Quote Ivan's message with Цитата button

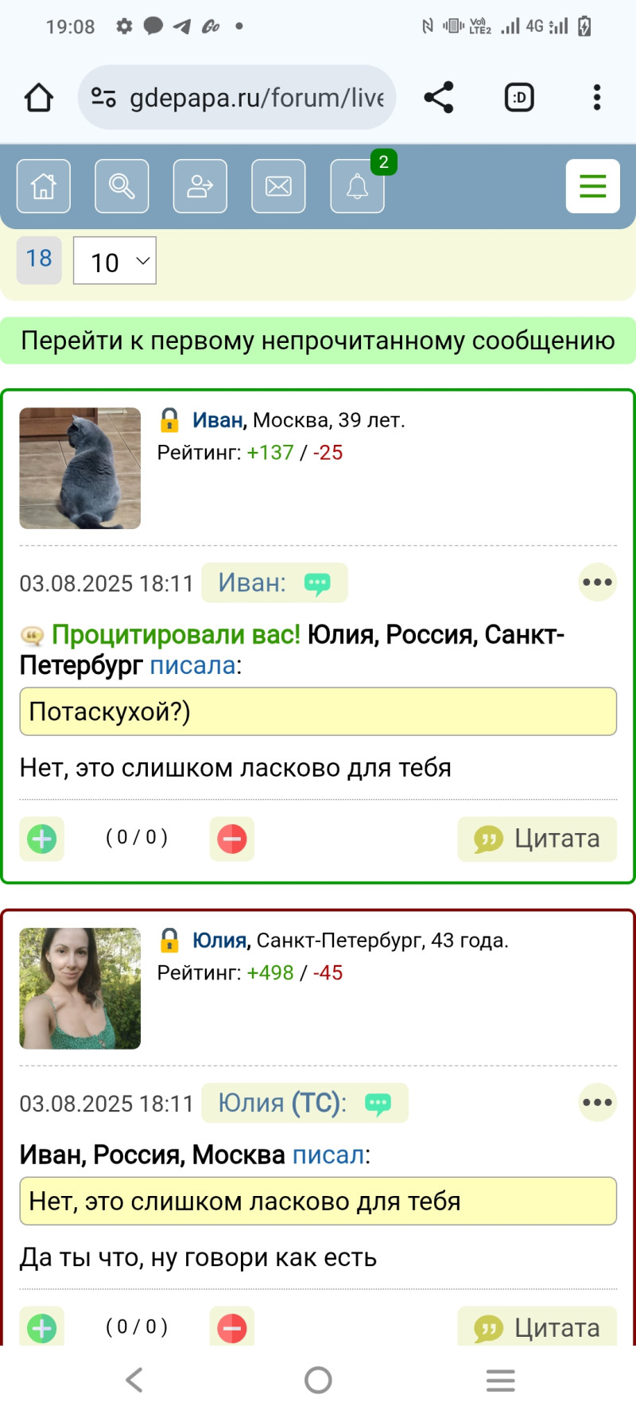pyautogui.click(x=537, y=839)
